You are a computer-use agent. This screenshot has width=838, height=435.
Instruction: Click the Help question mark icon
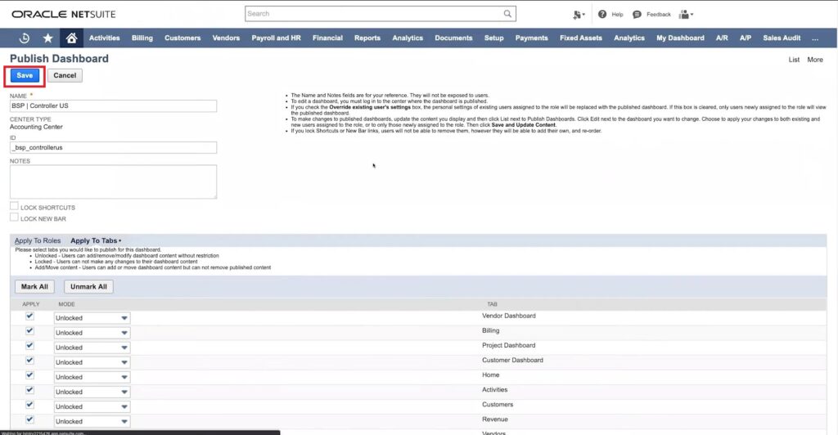[x=602, y=15]
